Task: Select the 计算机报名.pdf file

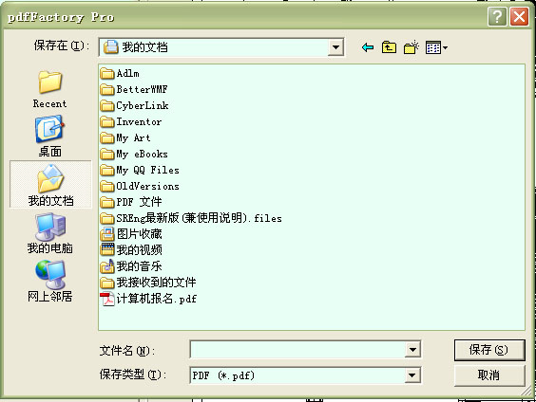Action: tap(148, 299)
